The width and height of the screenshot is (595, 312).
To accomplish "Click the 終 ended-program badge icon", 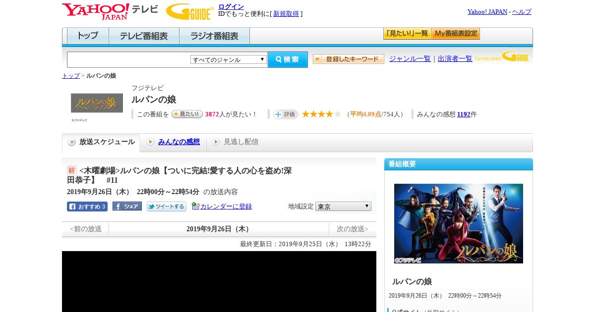I will point(72,170).
